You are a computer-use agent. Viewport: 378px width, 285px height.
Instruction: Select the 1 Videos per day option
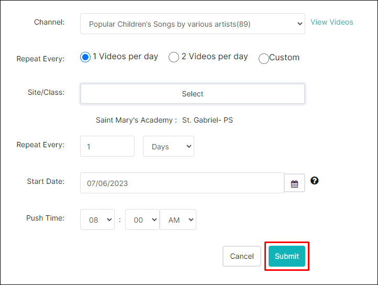tap(85, 57)
